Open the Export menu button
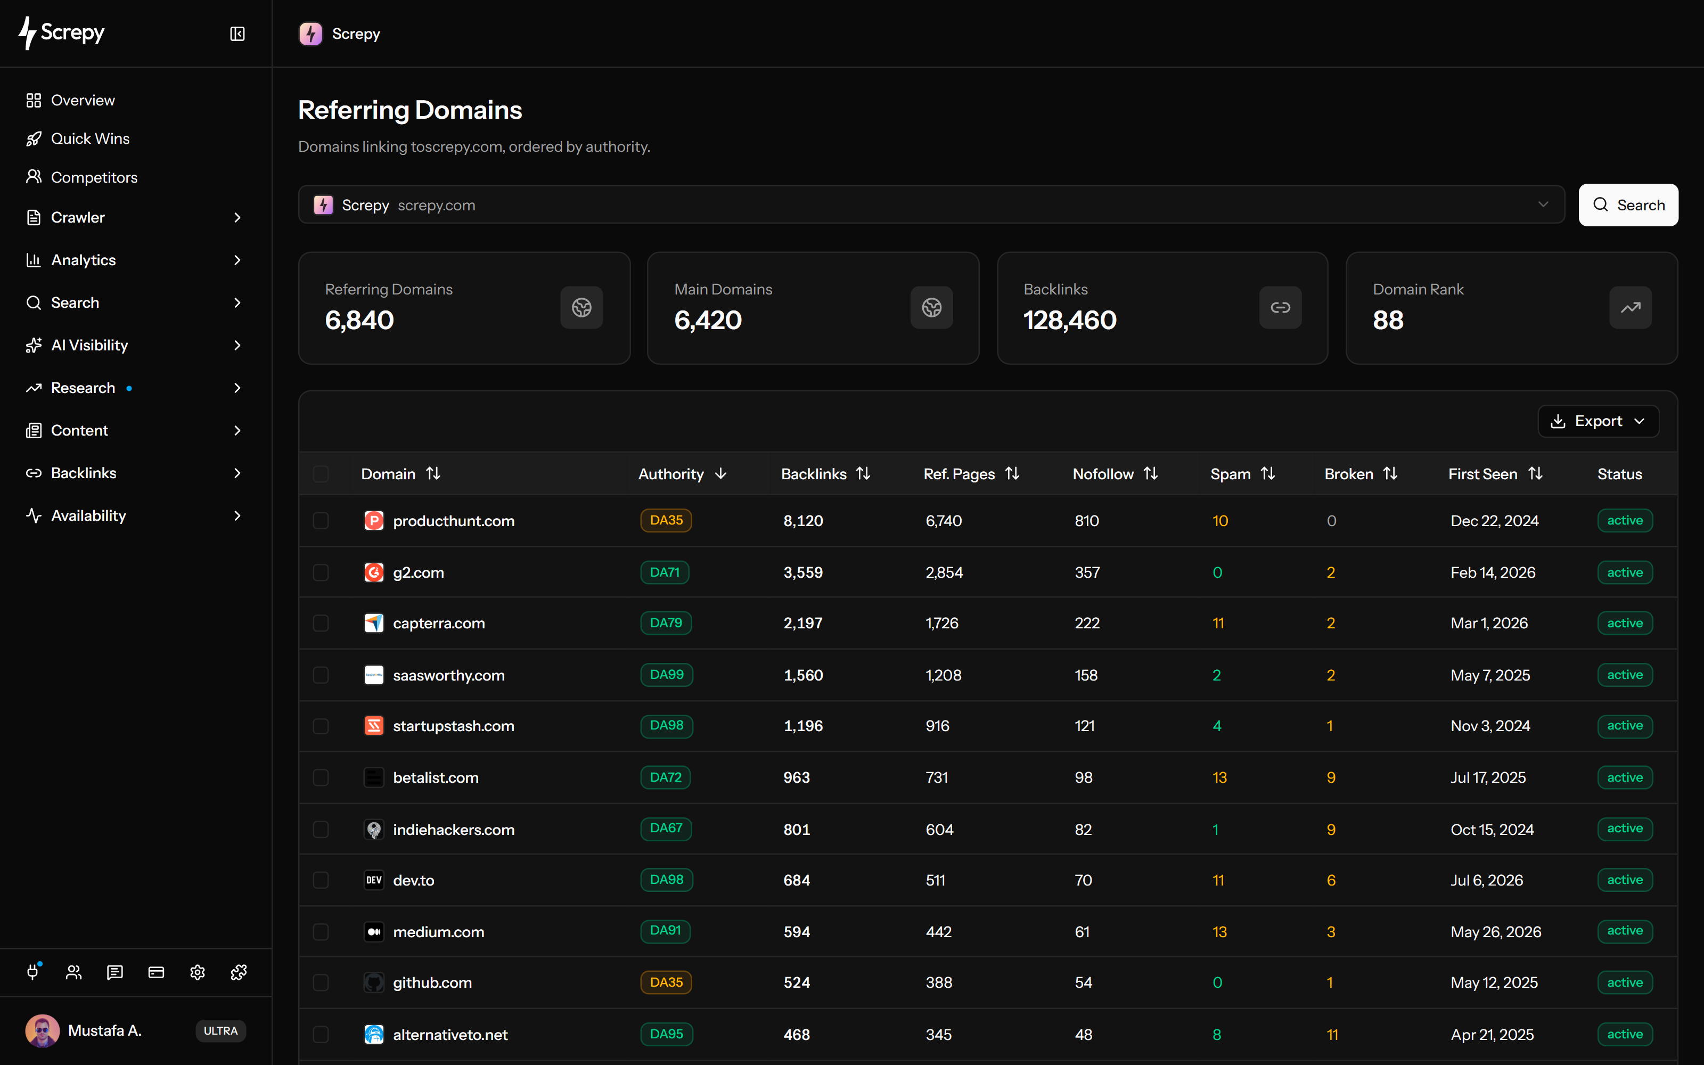The image size is (1704, 1065). click(x=1597, y=421)
